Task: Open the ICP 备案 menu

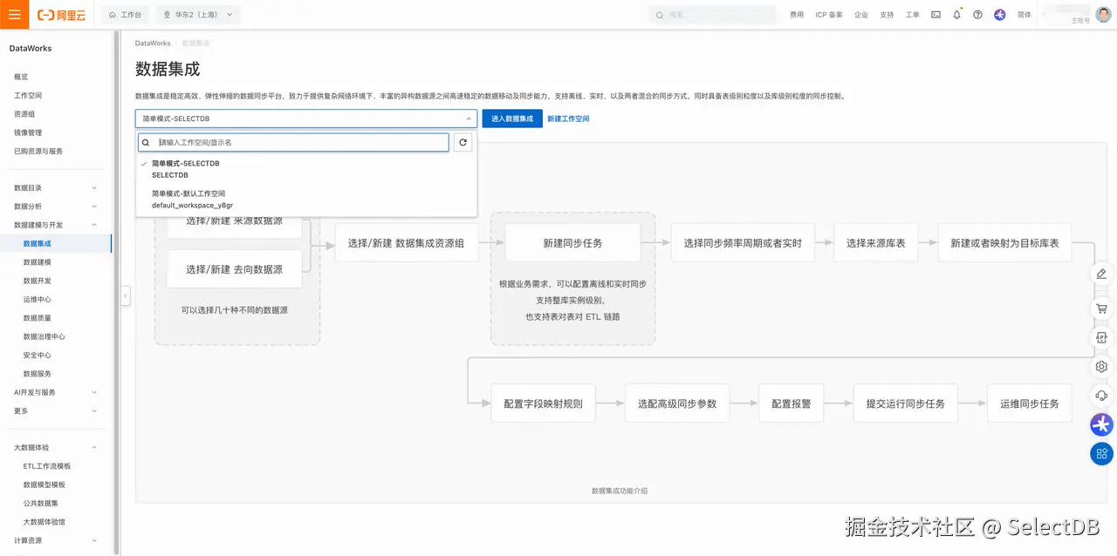Action: tap(829, 15)
